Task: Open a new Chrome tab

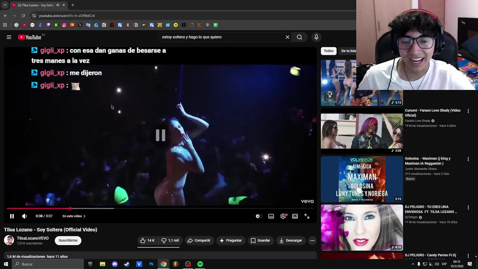Action: tap(72, 5)
